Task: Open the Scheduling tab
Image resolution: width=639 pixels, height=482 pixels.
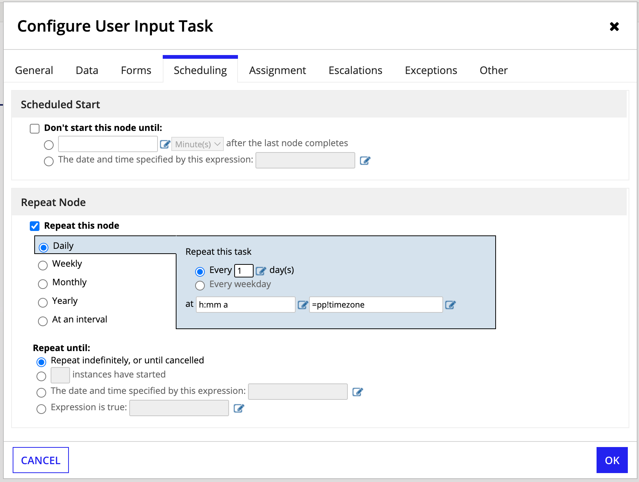Action: 200,70
